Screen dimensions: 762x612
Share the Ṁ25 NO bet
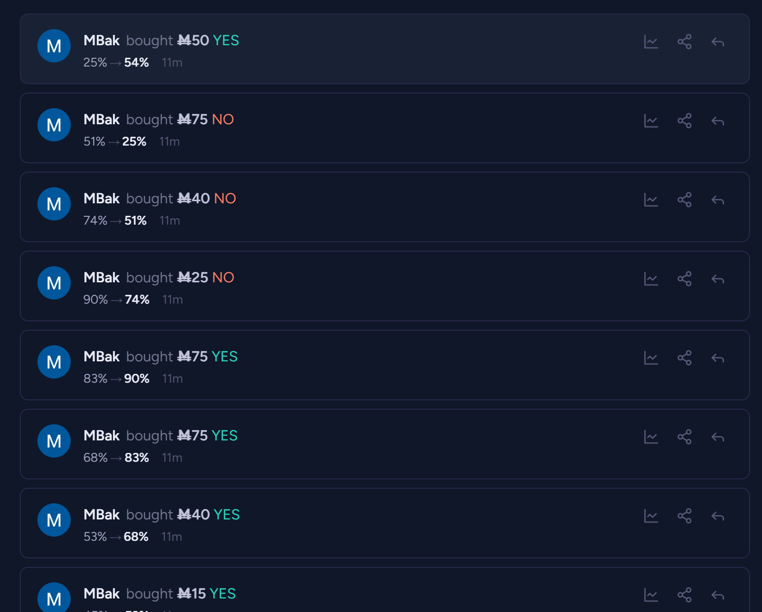(x=684, y=279)
